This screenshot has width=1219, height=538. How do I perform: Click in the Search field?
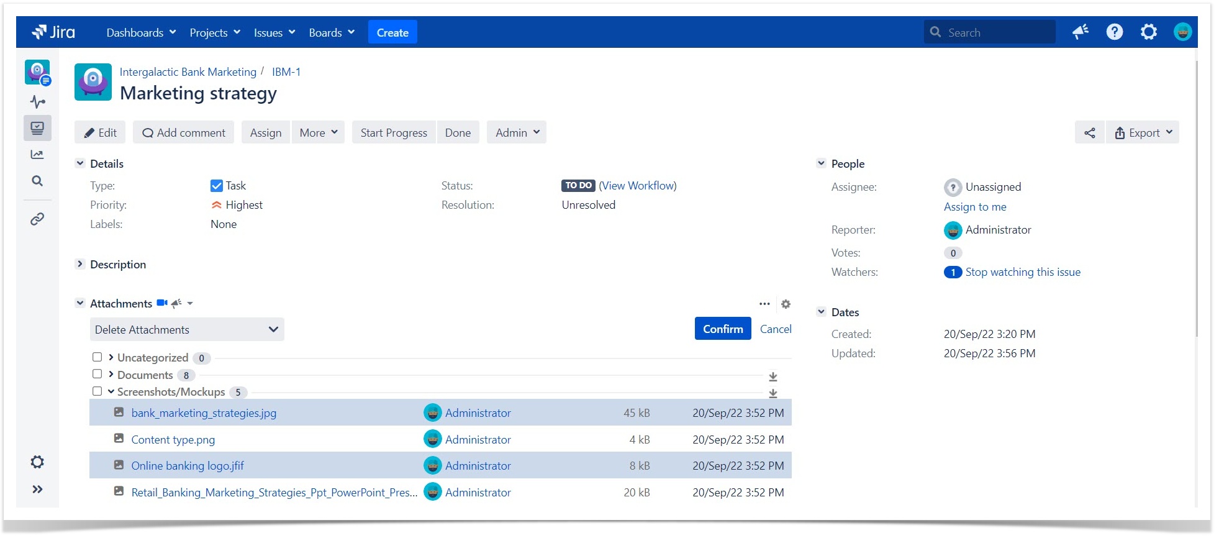[990, 32]
